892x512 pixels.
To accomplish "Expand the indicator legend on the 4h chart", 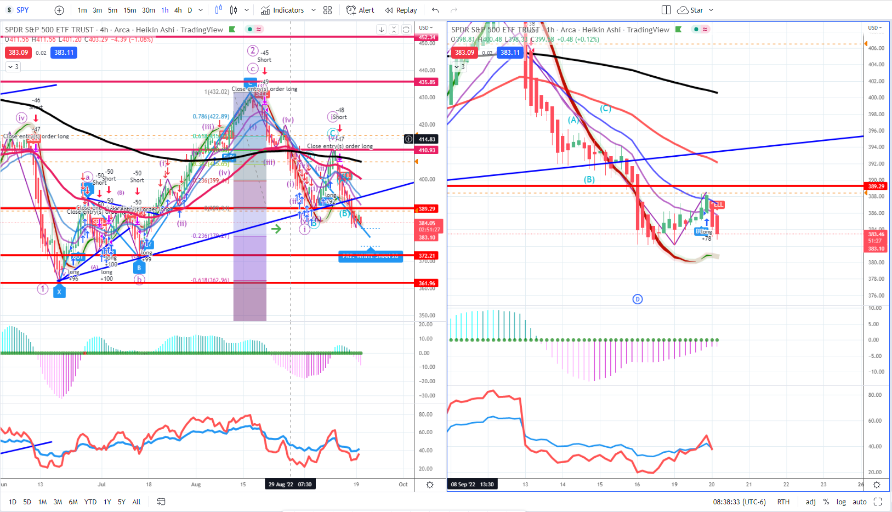I will (x=13, y=67).
